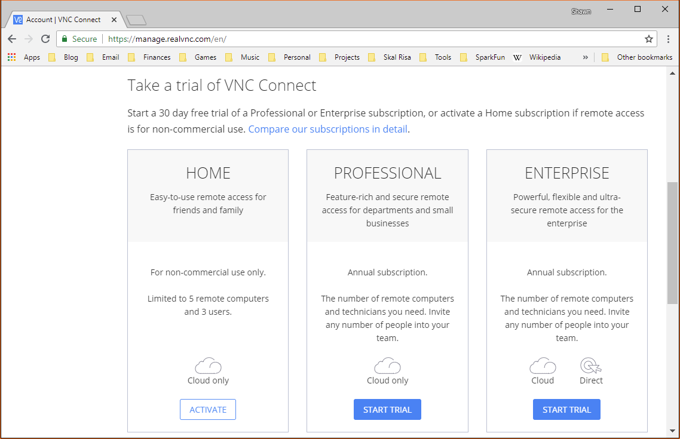Click 'Annual subscription.' in the ENTERPRISE card
The height and width of the screenshot is (439, 680).
click(x=567, y=272)
